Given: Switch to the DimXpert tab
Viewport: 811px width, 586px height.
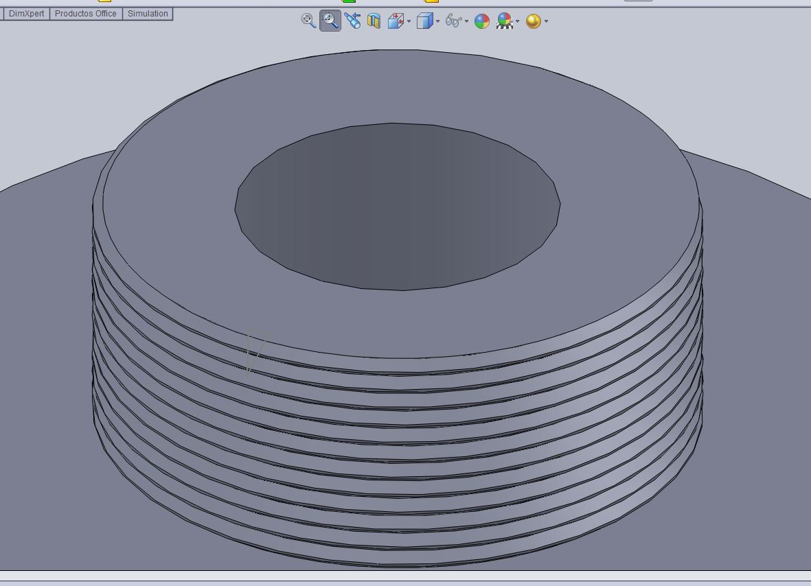Looking at the screenshot, I should [x=26, y=14].
